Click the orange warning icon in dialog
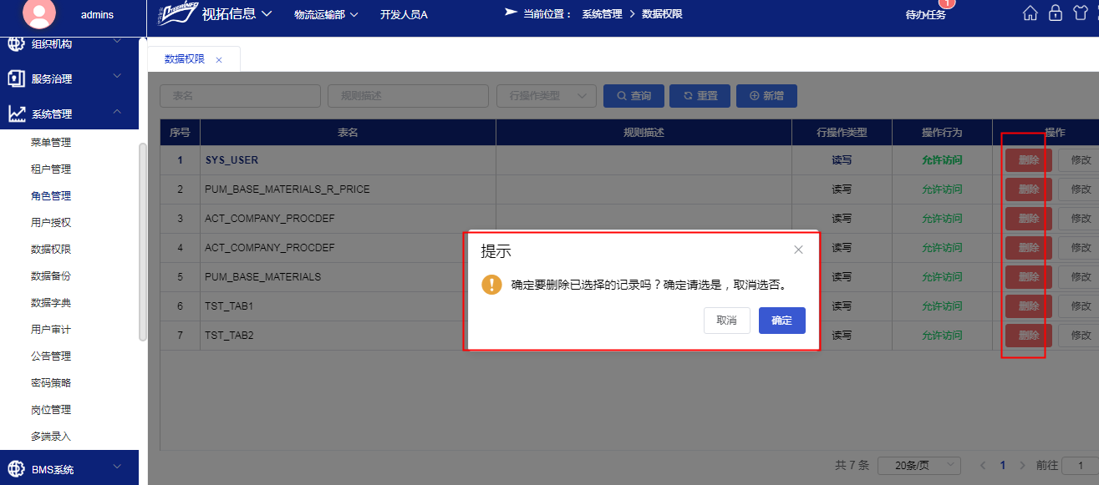 (x=492, y=285)
